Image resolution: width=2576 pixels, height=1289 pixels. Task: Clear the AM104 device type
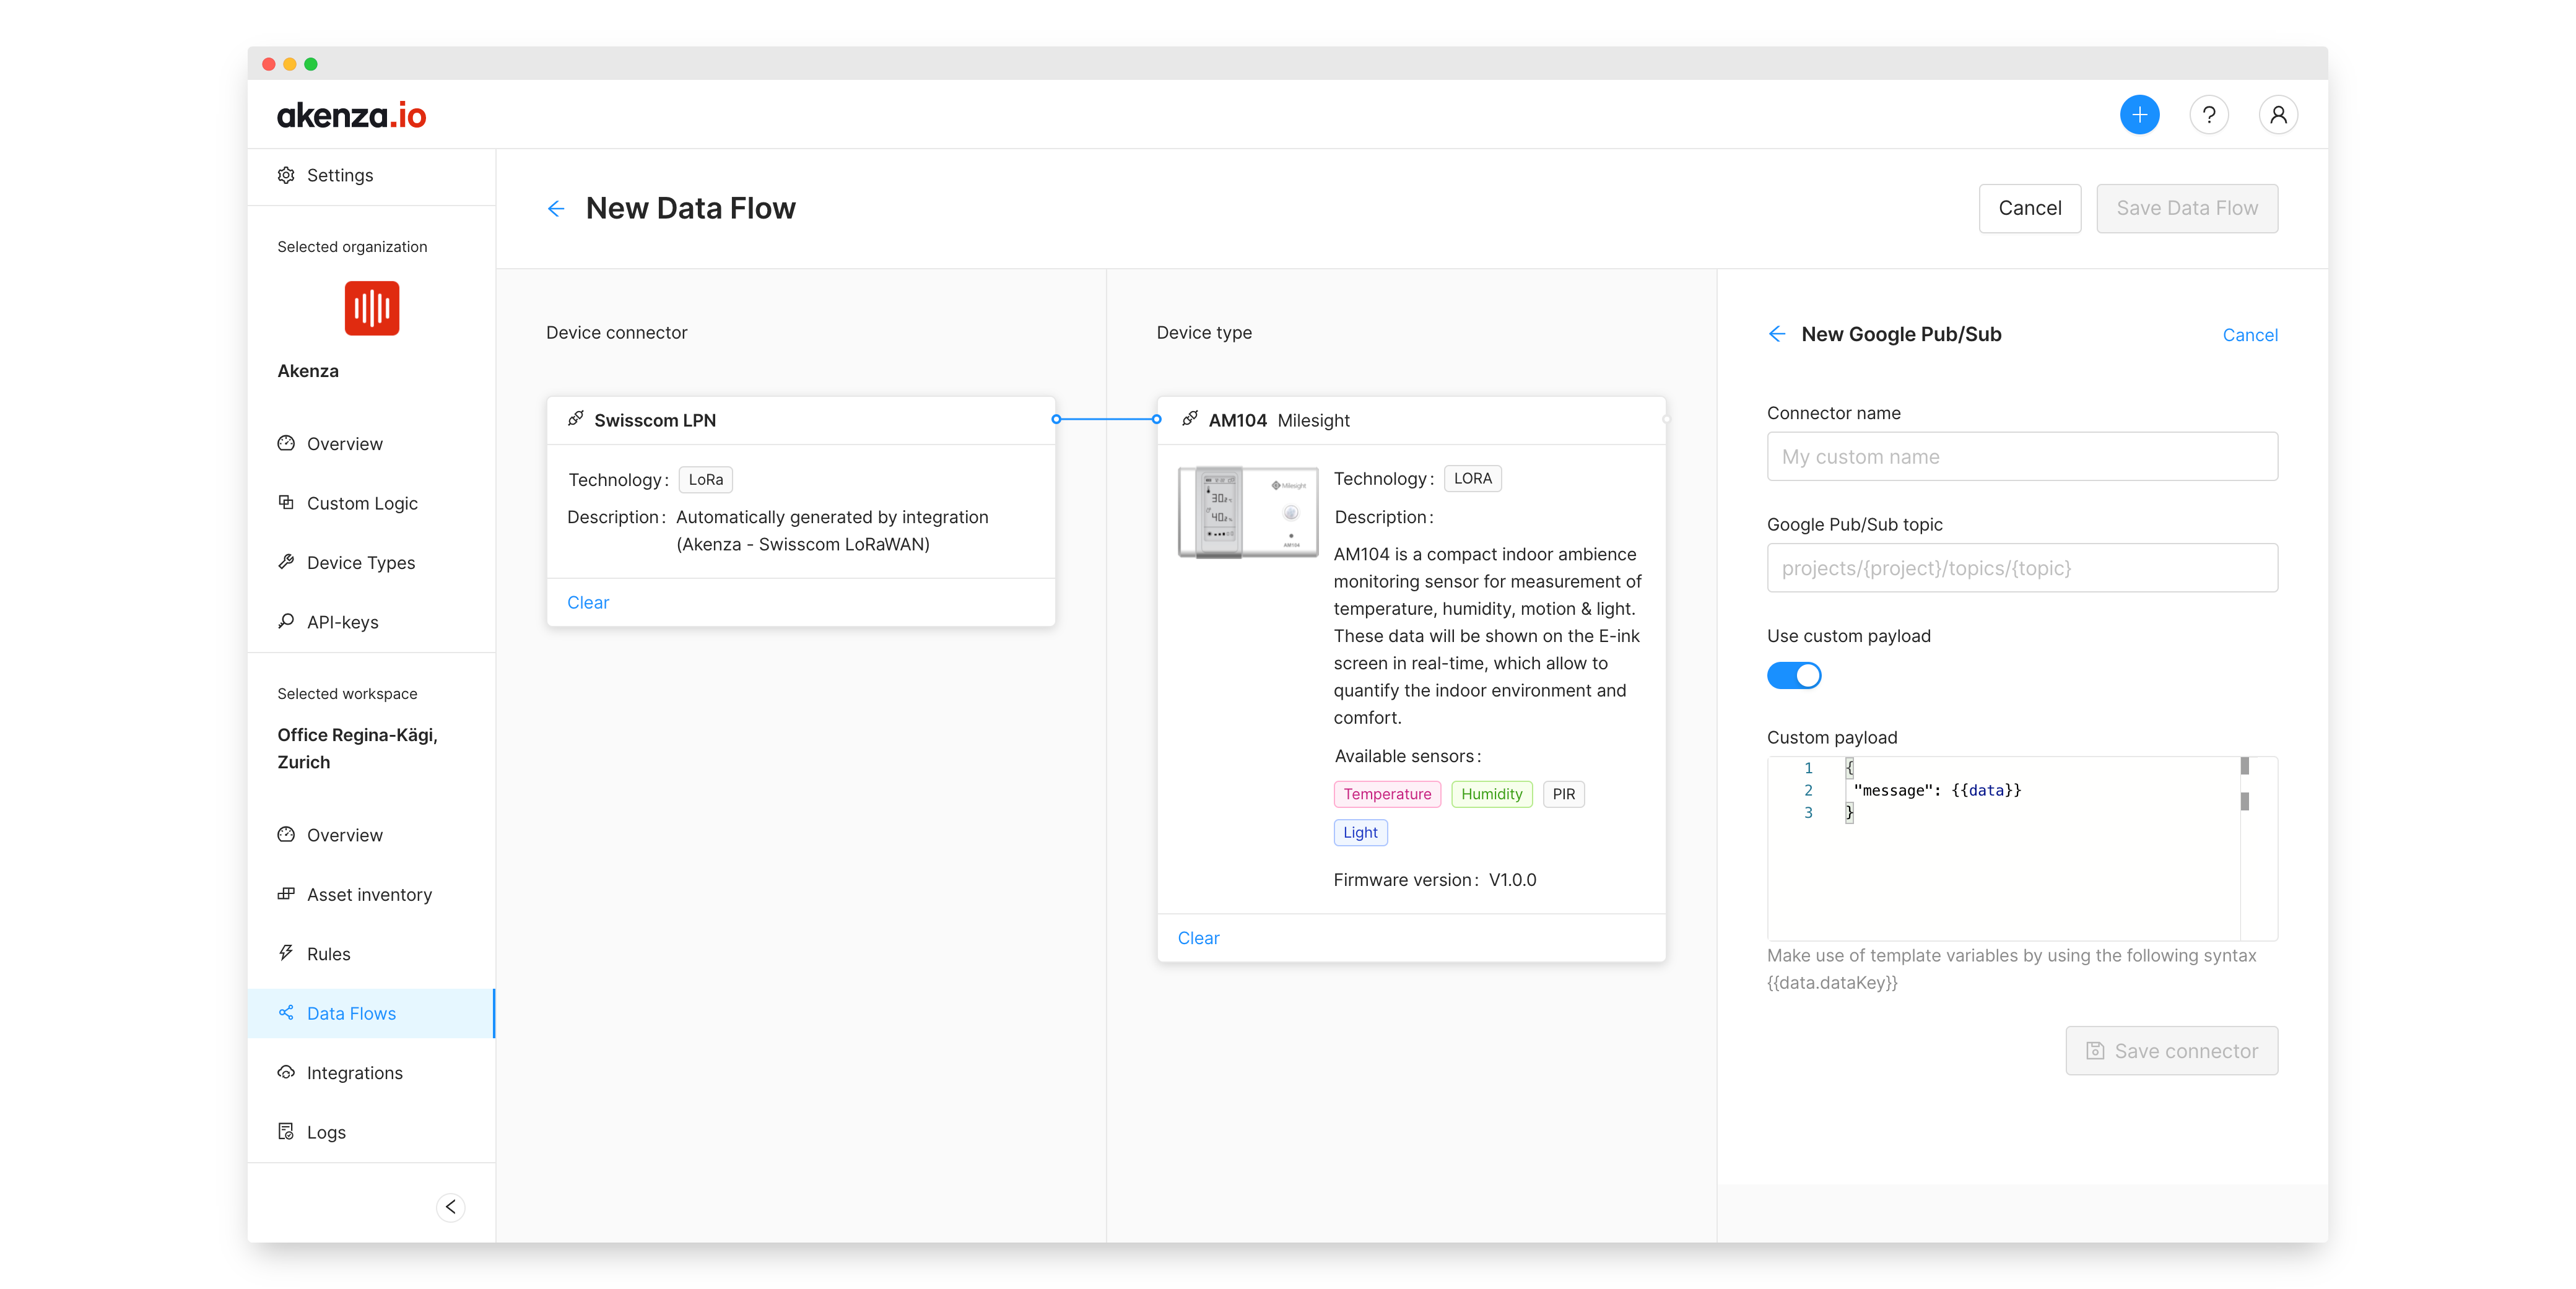pyautogui.click(x=1198, y=938)
